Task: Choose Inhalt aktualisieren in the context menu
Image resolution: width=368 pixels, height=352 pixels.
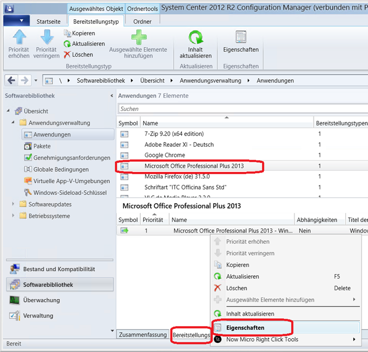Action: pos(285,314)
